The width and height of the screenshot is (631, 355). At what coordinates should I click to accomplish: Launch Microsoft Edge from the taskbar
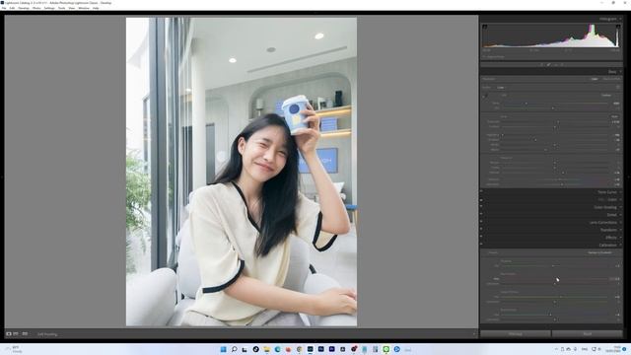(x=277, y=349)
